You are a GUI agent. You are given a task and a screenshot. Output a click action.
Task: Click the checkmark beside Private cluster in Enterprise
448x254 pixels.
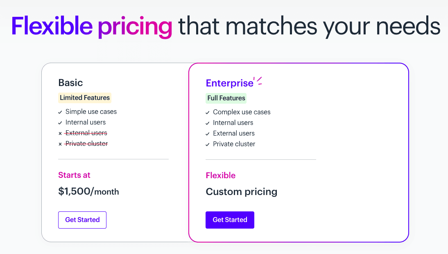[x=207, y=144]
